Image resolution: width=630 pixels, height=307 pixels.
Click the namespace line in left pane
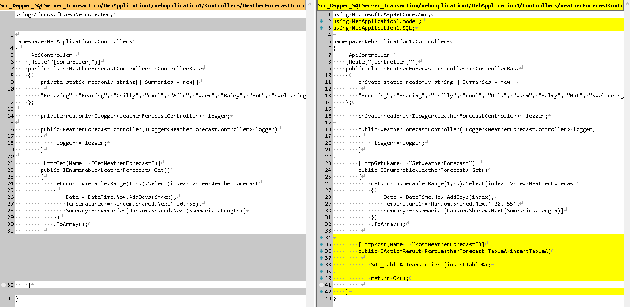click(x=74, y=41)
